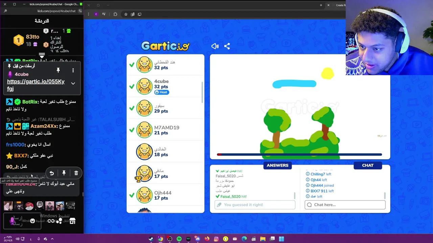
Task: Click the Host badge under 4cube
Action: (x=161, y=92)
